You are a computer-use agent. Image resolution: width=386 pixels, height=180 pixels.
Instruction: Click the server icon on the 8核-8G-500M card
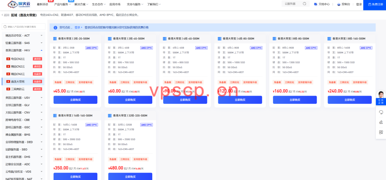(274, 39)
